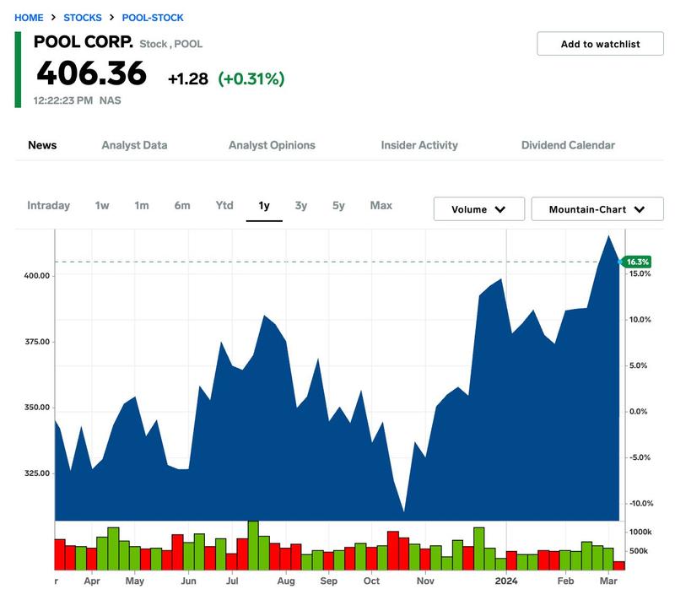675x600 pixels.
Task: Select the 1w chart range
Action: (x=102, y=205)
